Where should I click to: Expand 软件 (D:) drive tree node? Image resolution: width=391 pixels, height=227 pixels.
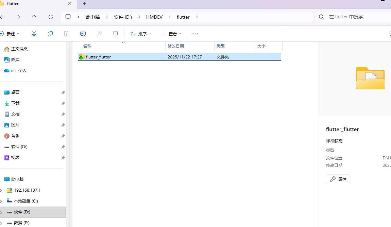pos(1,212)
